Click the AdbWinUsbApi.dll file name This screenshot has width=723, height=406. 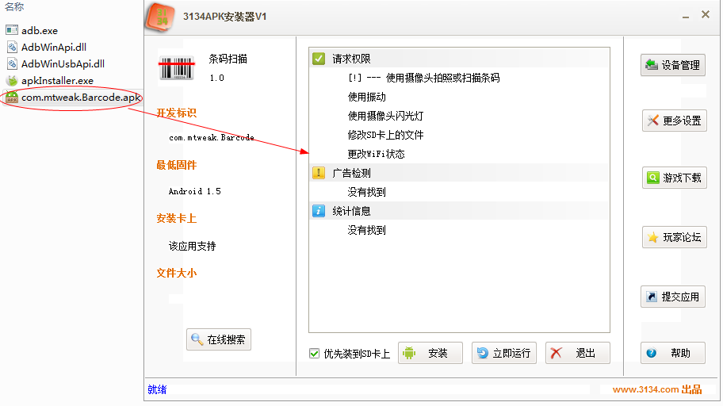click(63, 63)
